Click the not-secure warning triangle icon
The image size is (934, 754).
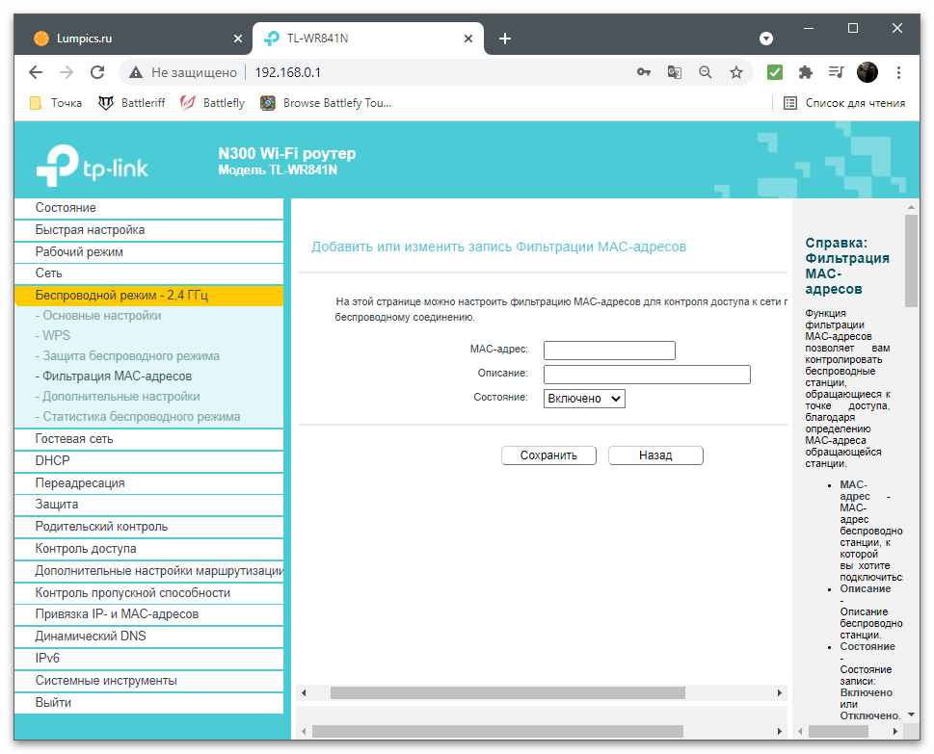coord(136,72)
